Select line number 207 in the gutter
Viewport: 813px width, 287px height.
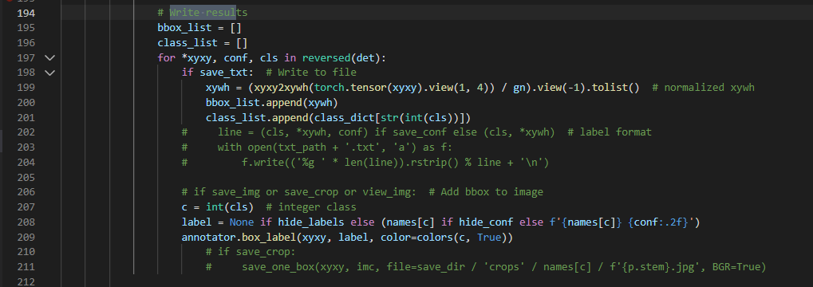(x=26, y=207)
